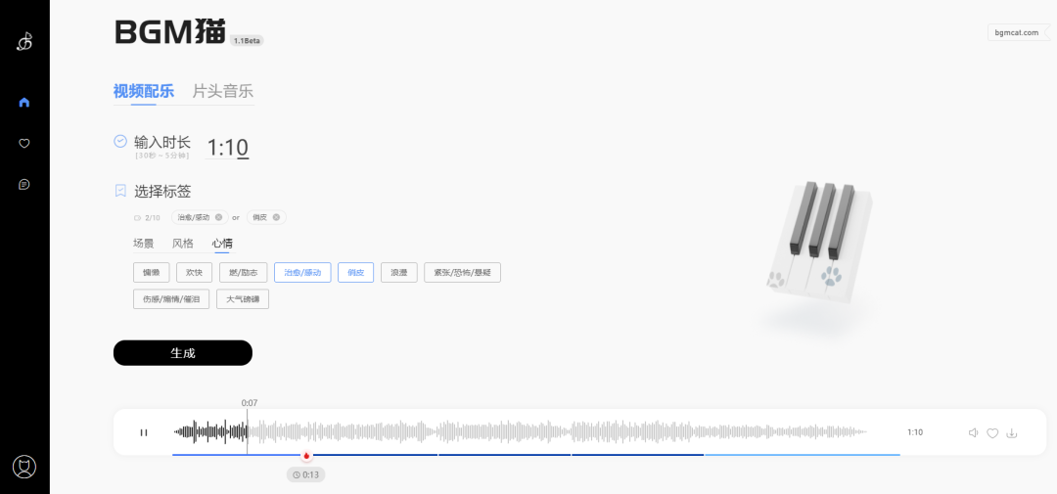1057x494 pixels.
Task: Select the 大气磅礴 mood tag
Action: point(243,299)
